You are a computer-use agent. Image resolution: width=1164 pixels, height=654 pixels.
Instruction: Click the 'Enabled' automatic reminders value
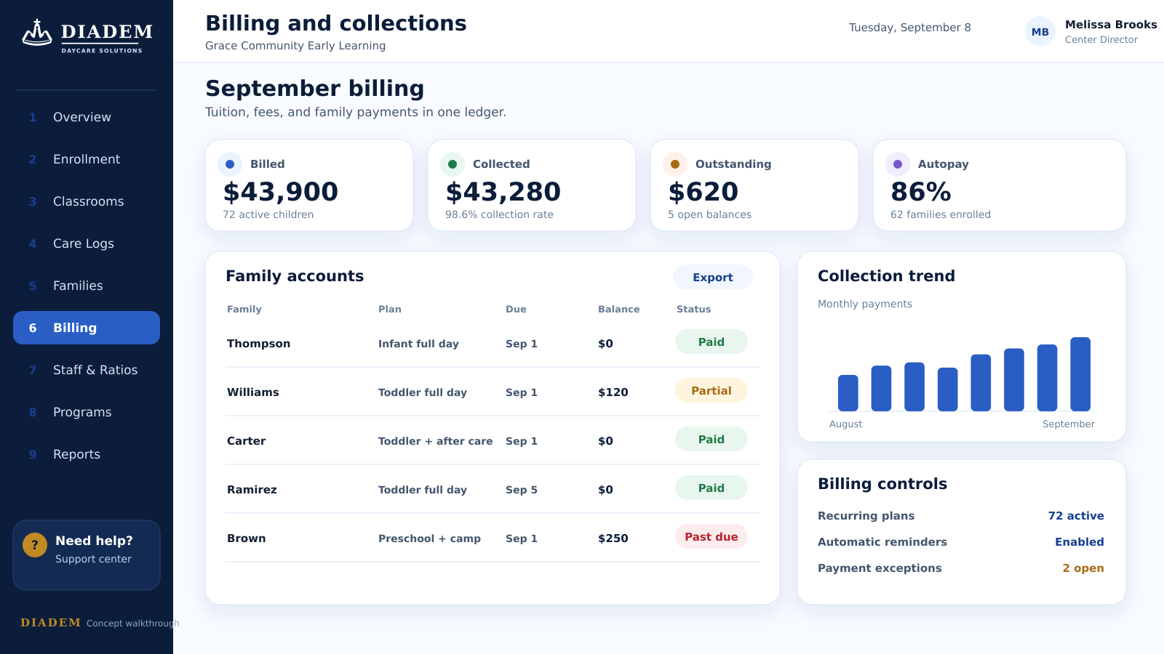pos(1080,542)
